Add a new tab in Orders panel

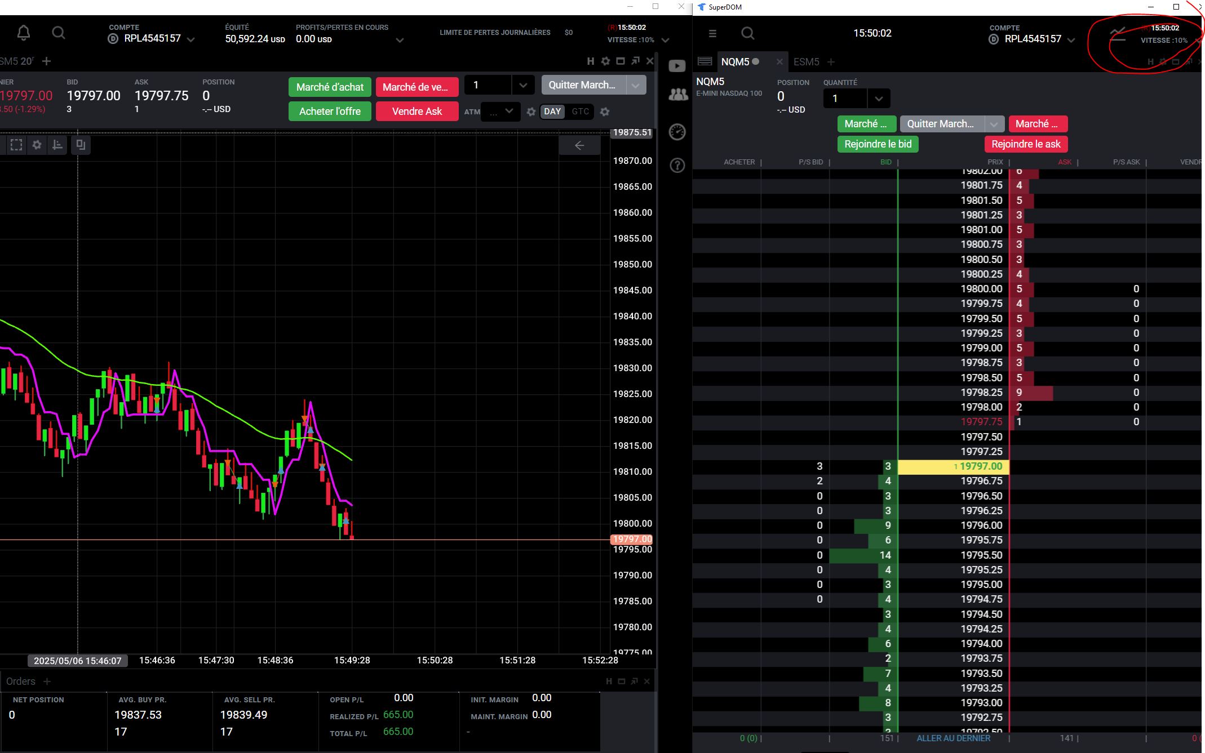coord(47,681)
